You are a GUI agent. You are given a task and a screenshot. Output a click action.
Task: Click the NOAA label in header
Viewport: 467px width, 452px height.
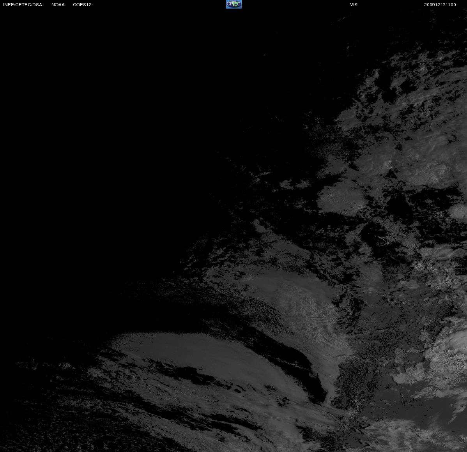(58, 5)
